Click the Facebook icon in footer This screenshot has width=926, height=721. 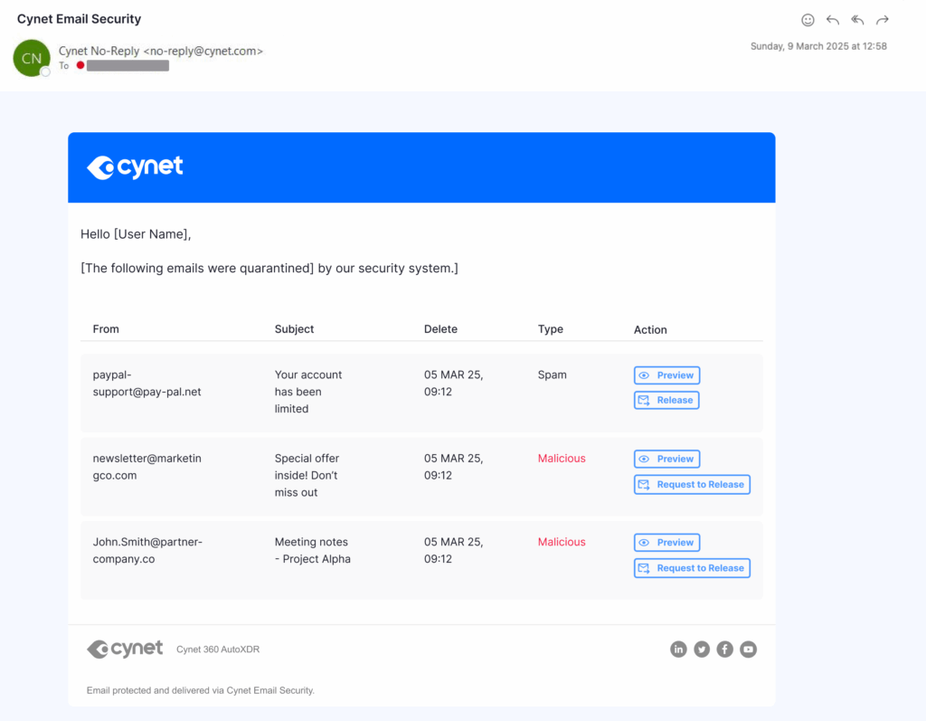(724, 649)
